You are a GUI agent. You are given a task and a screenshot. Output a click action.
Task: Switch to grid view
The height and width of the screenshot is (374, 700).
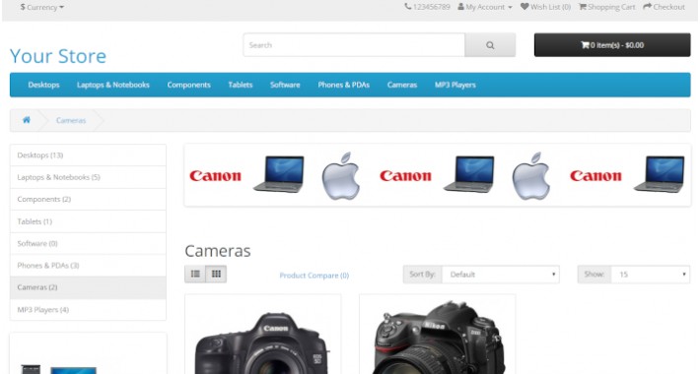click(216, 275)
